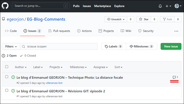Open the Label filter dropdown
Screen dimensions: 184x104
click(38, 67)
